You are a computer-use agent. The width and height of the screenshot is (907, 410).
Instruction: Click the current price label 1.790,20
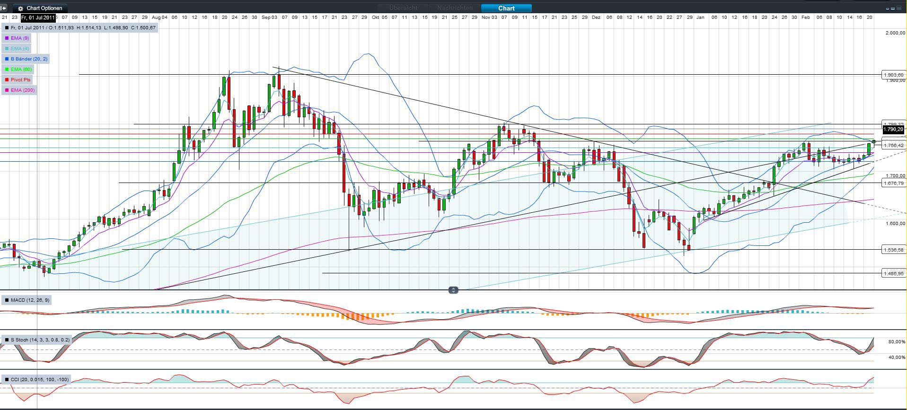point(893,129)
